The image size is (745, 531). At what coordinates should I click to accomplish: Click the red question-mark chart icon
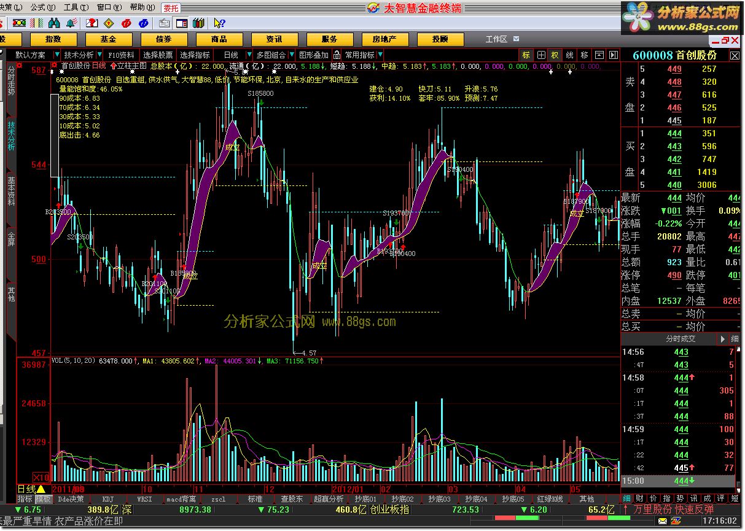tap(92, 23)
